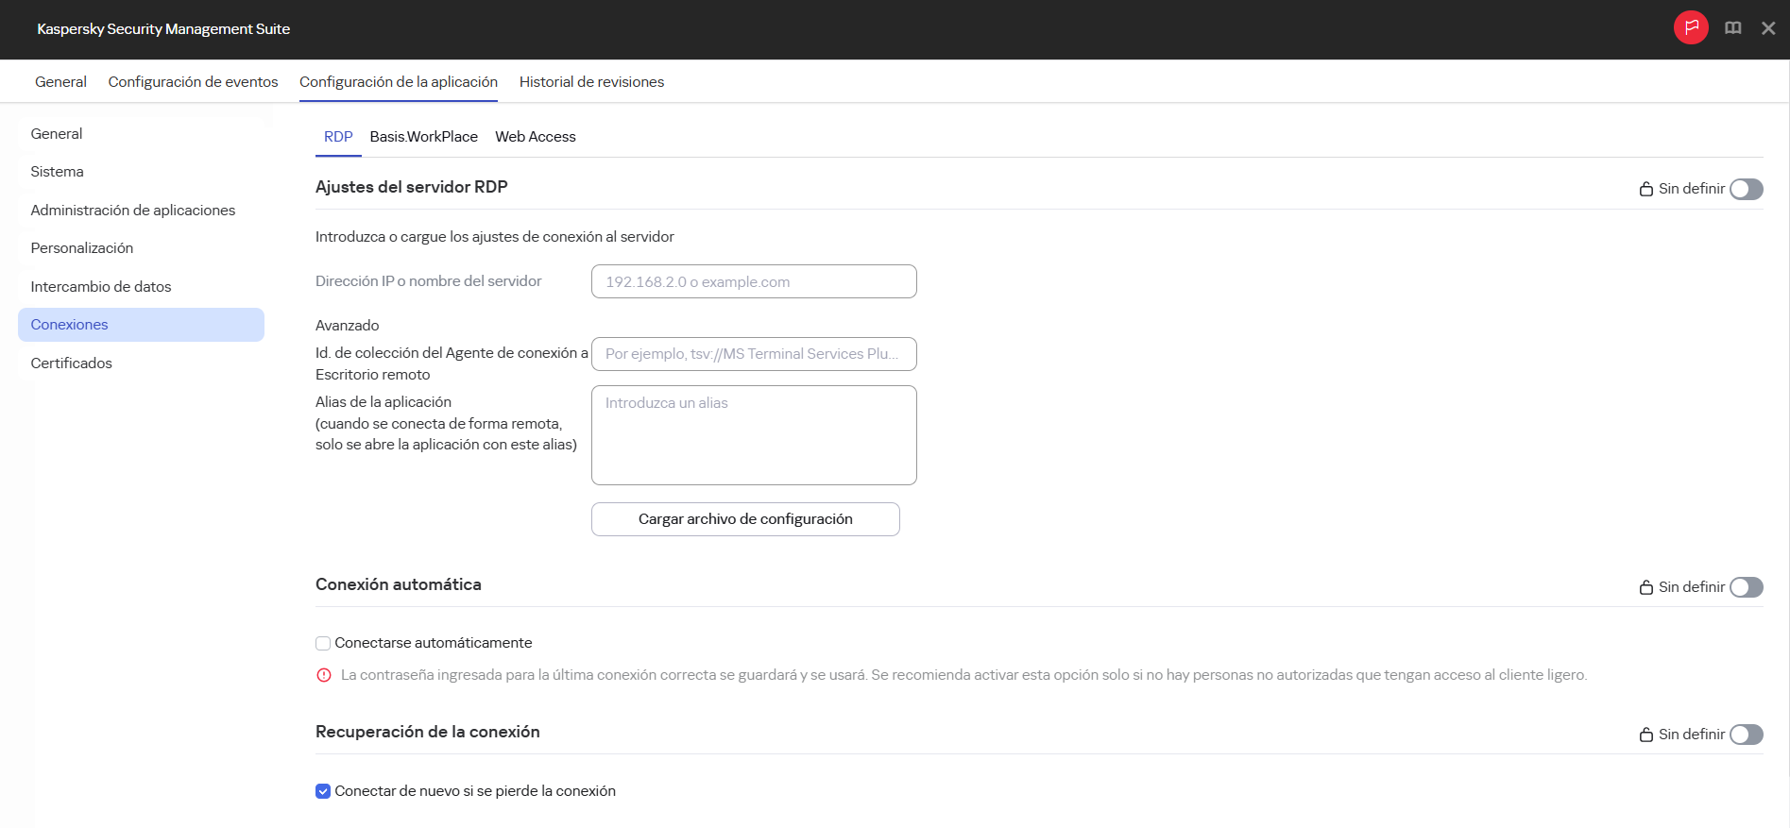The width and height of the screenshot is (1790, 828).
Task: Click Sin definir label next to Conexión automática
Action: 1692,587
